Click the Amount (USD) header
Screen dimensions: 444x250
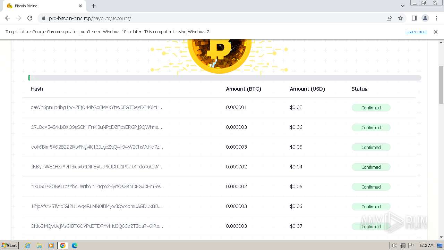(307, 89)
